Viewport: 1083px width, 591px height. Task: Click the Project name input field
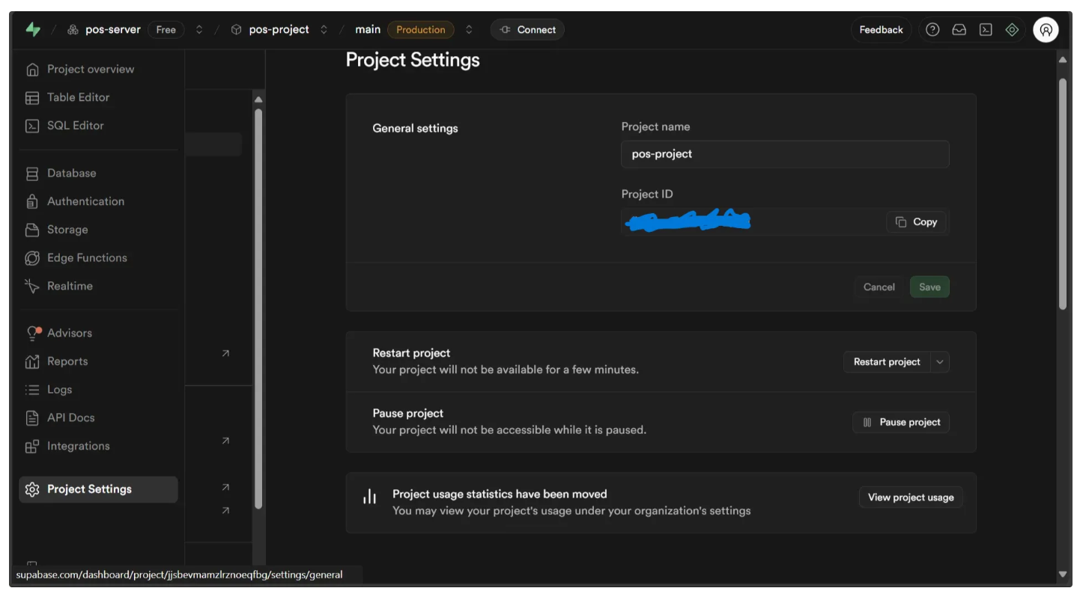coord(784,154)
